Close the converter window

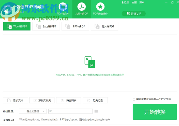pyautogui.click(x=178, y=2)
